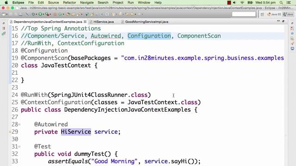Toggle the breadcrumb toolbar button
This screenshot has height=166, width=296.
(86, 14)
